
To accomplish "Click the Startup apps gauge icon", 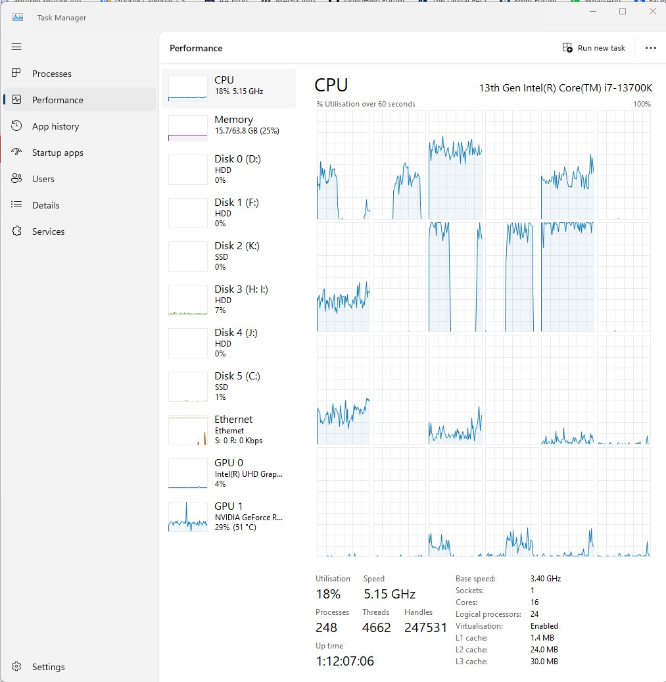I will pos(17,153).
